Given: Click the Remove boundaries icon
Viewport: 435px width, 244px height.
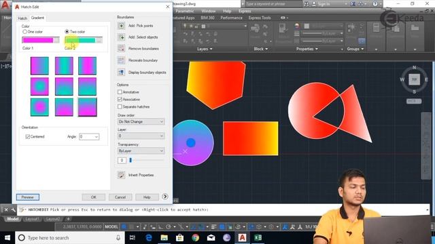Looking at the screenshot, I should click(121, 48).
